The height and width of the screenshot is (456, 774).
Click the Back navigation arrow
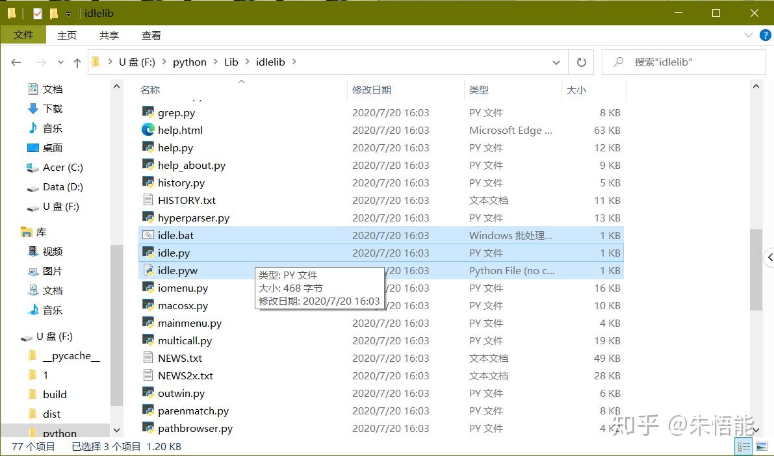pyautogui.click(x=16, y=62)
